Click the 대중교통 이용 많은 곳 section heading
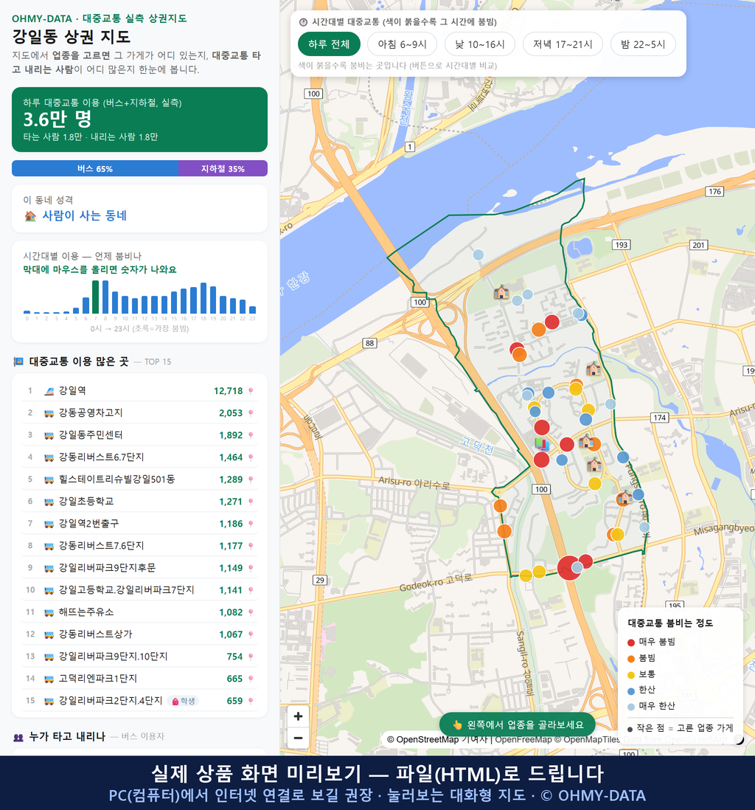This screenshot has height=810, width=755. [x=78, y=361]
